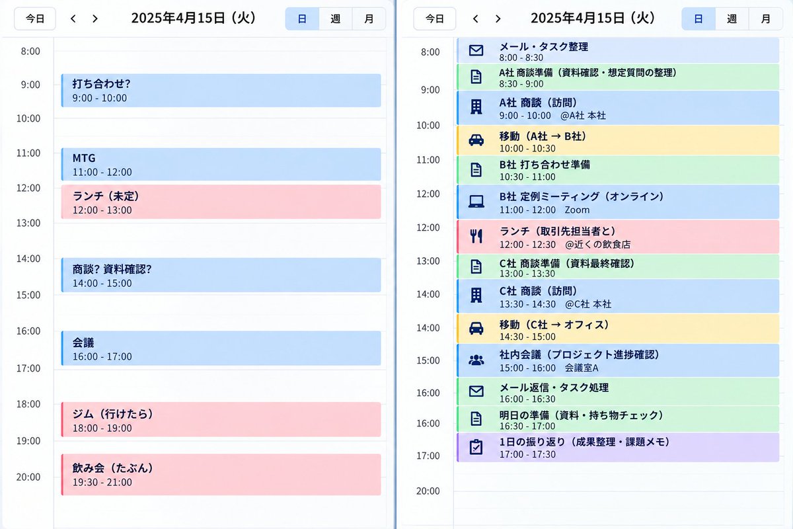Go to next day in right calendar
This screenshot has width=793, height=529.
(x=498, y=19)
